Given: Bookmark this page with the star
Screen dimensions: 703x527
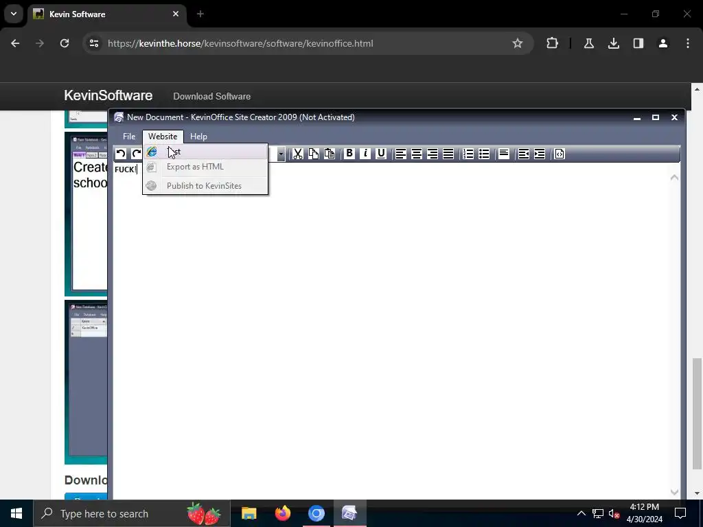Looking at the screenshot, I should (518, 43).
